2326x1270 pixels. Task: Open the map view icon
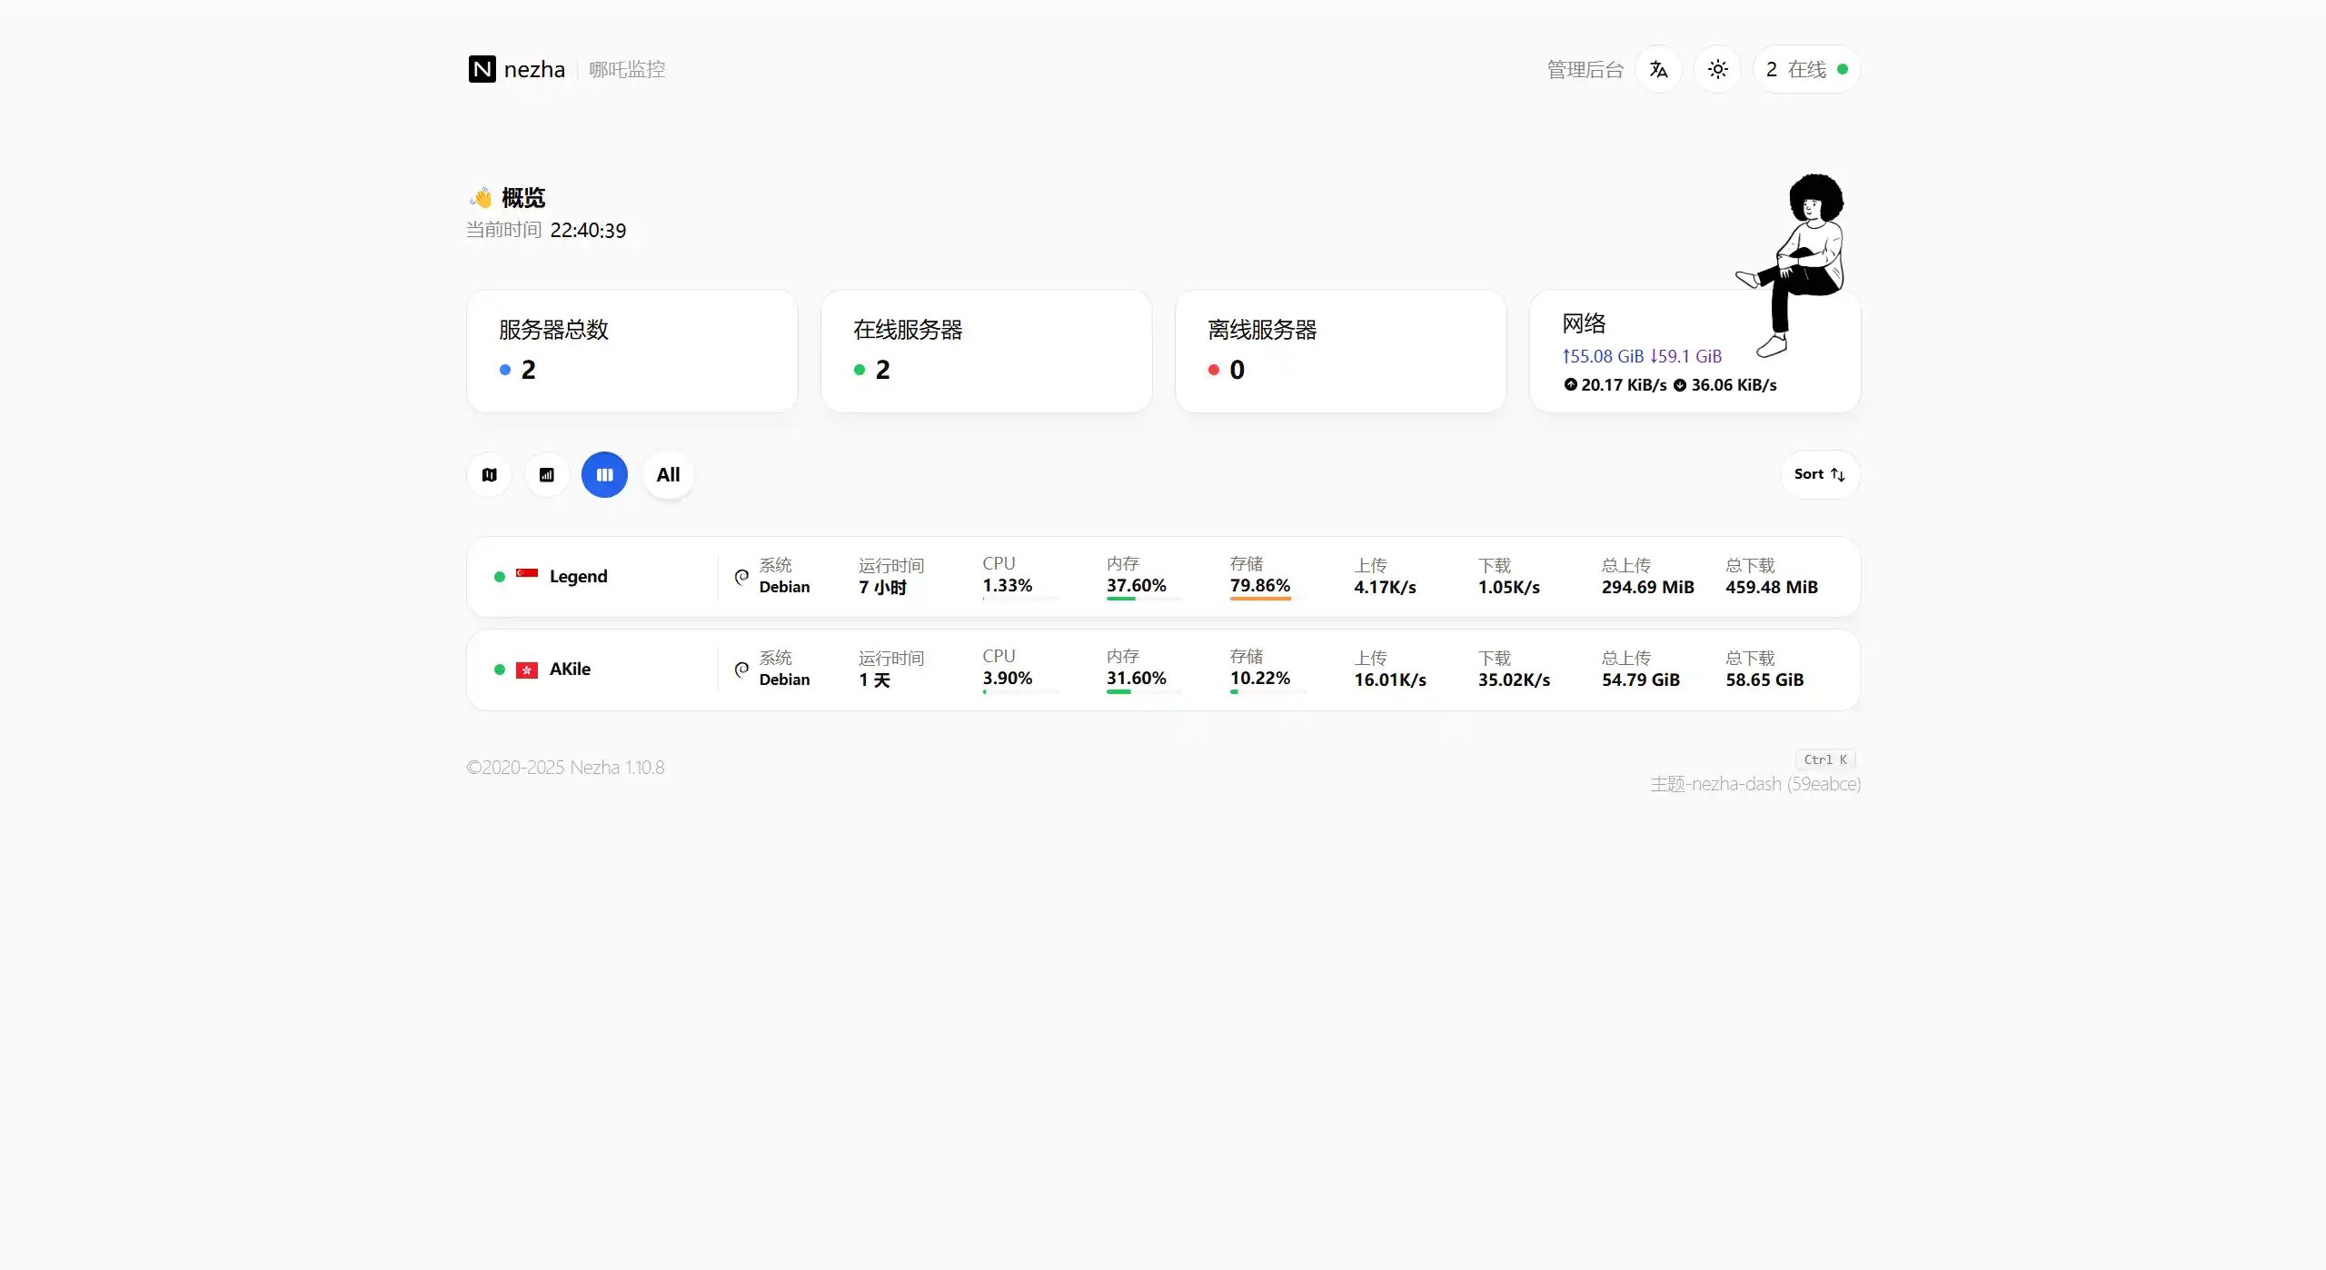[x=490, y=474]
